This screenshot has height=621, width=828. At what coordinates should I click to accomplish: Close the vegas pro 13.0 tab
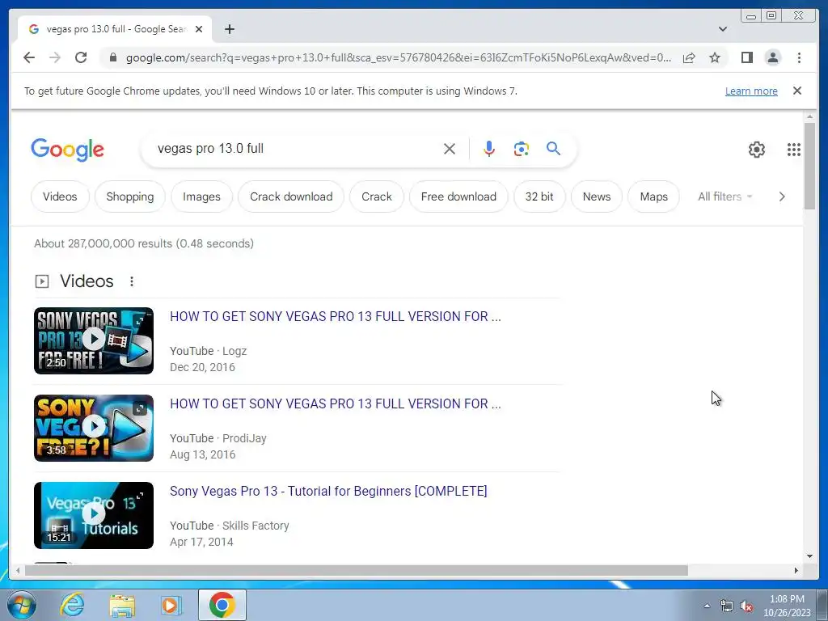199,29
